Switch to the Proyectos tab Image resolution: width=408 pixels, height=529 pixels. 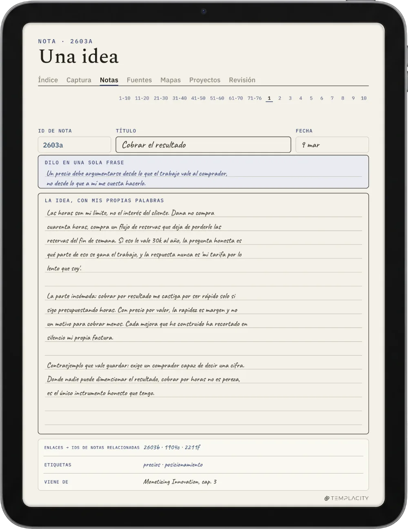(x=205, y=80)
